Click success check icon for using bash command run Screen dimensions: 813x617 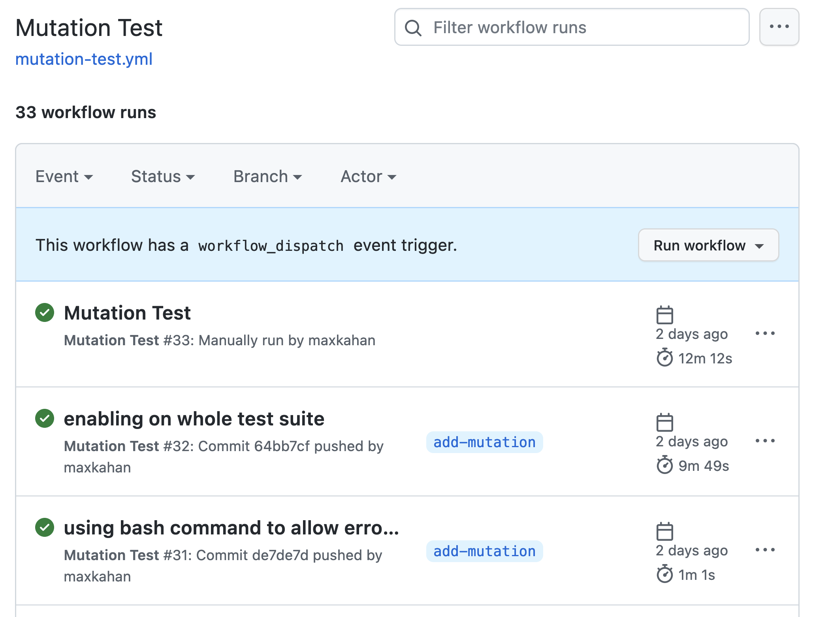[45, 527]
